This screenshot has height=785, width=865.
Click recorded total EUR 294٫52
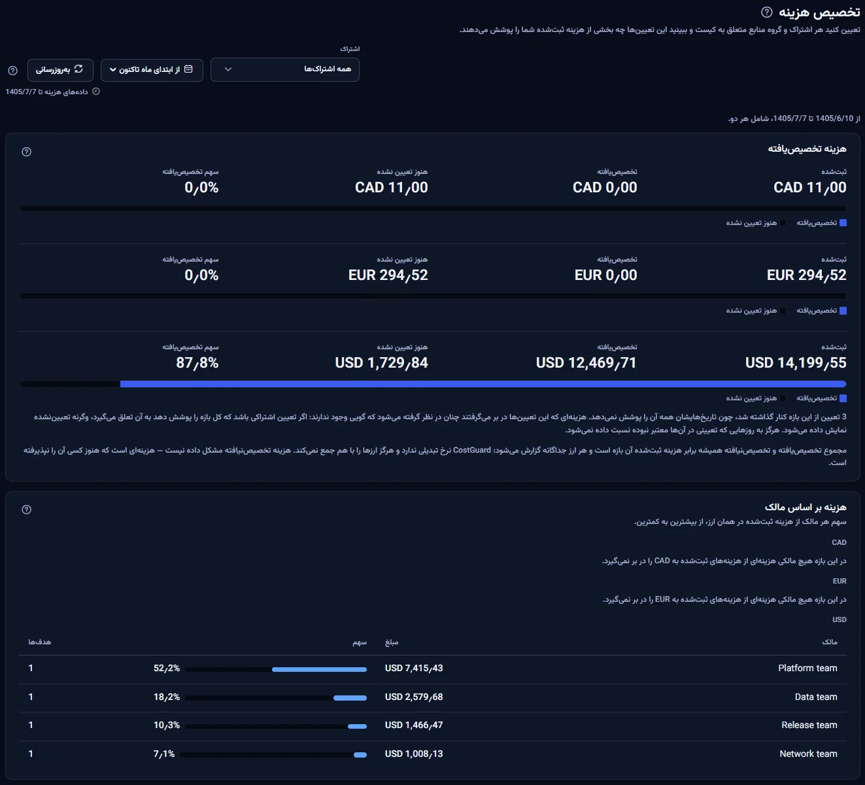807,275
